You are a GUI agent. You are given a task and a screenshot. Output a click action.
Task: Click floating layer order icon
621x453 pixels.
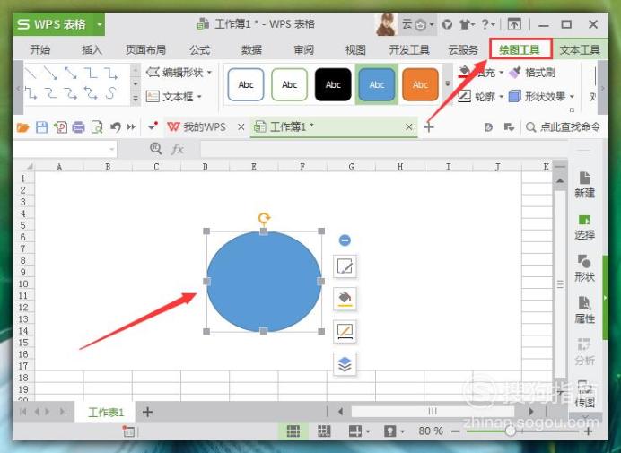coord(345,364)
